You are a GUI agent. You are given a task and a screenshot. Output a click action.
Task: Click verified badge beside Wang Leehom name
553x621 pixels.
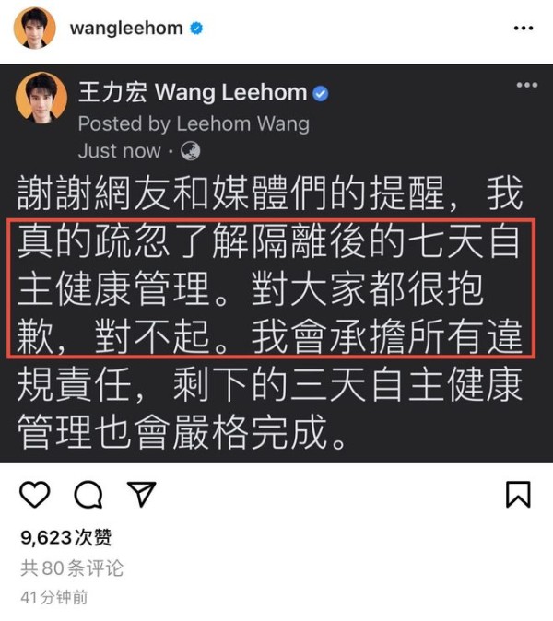click(320, 93)
